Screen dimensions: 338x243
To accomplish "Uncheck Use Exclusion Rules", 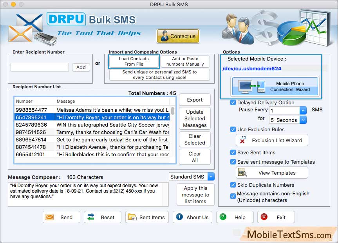I will click(233, 129).
